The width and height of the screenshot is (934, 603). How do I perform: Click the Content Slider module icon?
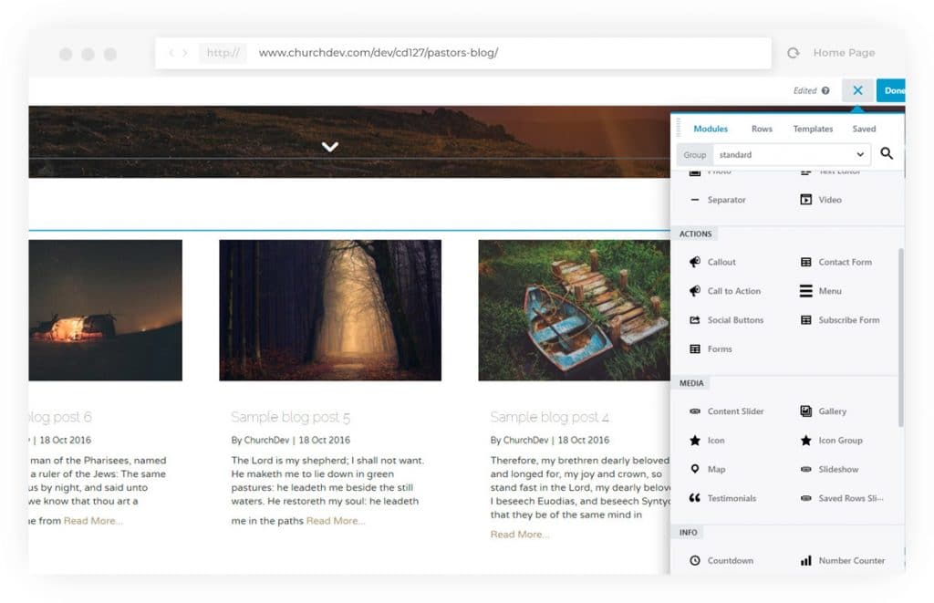[x=694, y=411]
